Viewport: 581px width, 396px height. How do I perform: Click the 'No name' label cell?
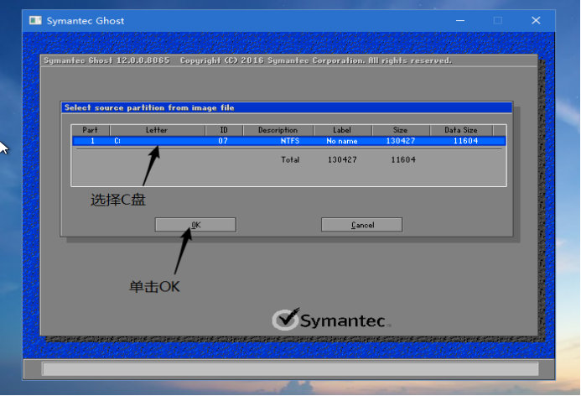click(341, 141)
